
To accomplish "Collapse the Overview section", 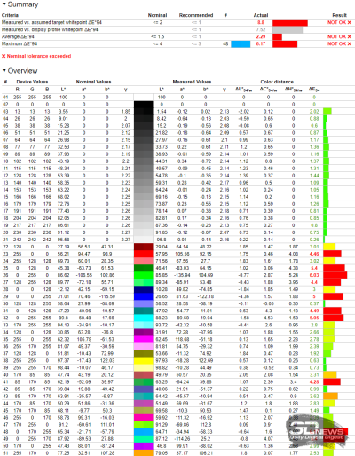I will (x=4, y=71).
